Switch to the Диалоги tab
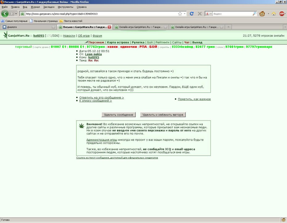Image resolution: width=287 pixels, height=223 pixels. coord(28,27)
